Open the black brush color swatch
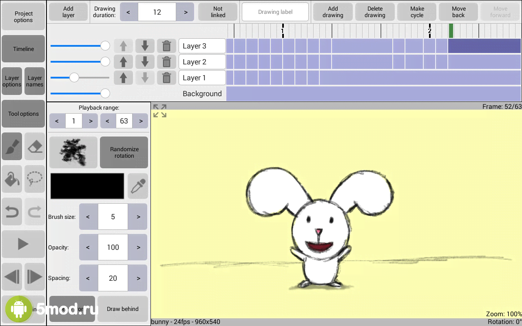 click(x=87, y=186)
